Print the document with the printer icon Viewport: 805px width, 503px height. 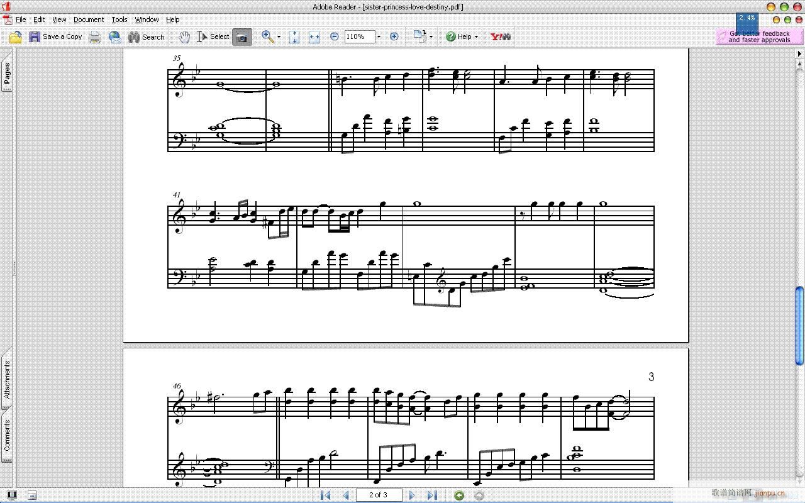95,37
